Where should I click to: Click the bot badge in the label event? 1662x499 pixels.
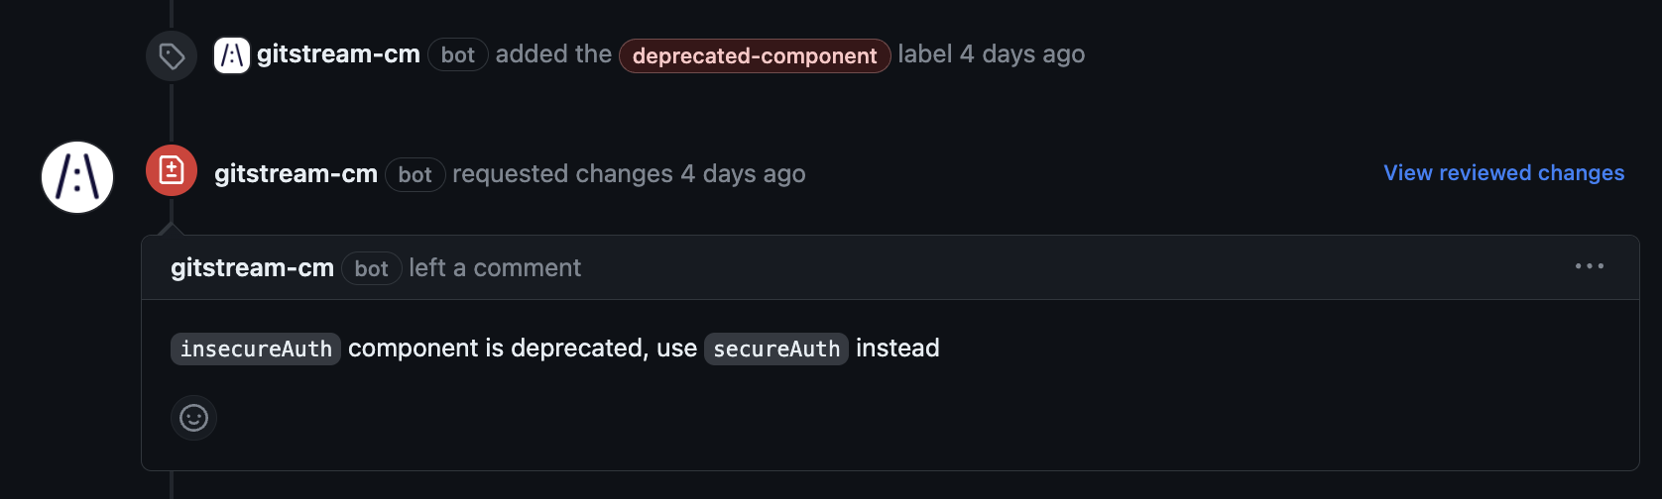[x=458, y=55]
